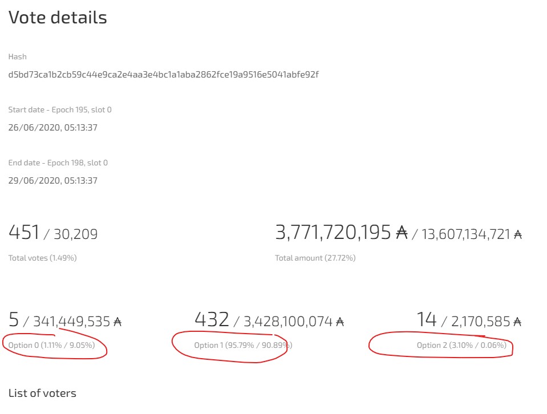The image size is (547, 414).
Task: Click the Total votes (1.49%) label
Action: click(42, 258)
